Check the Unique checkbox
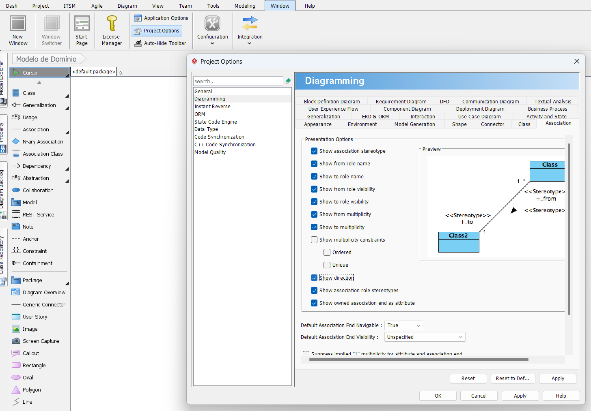Screen dimensions: 591x411 click(x=327, y=265)
